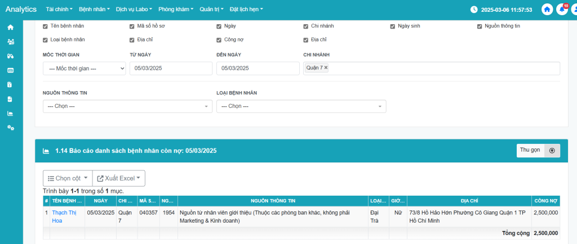This screenshot has height=244, width=577.
Task: Open the Xuất Excel dropdown
Action: click(x=118, y=178)
